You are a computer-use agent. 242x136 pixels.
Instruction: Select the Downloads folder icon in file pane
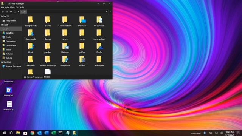(x=31, y=33)
